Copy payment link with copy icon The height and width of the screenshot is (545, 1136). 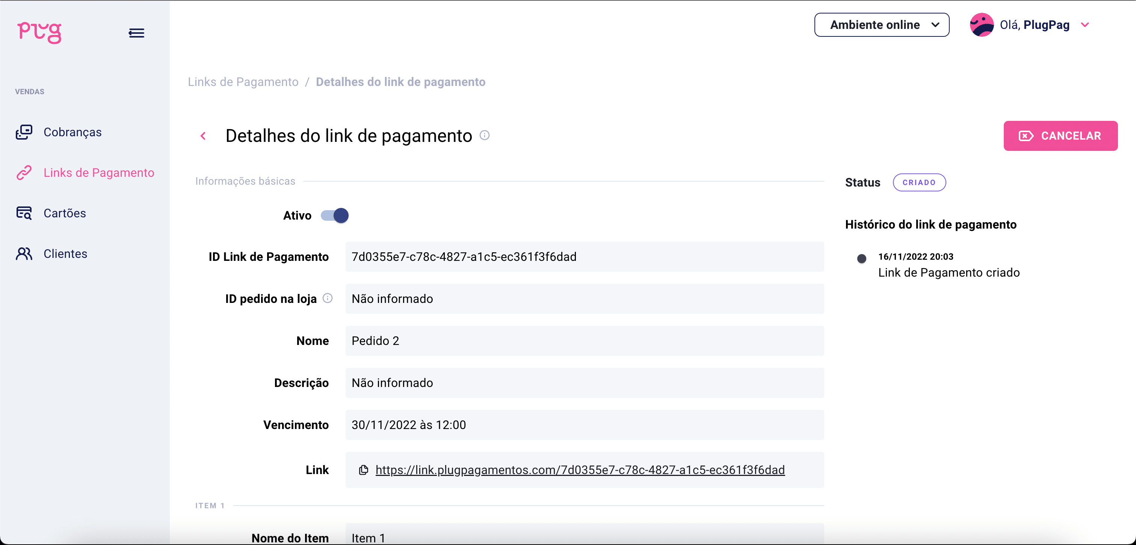click(x=363, y=470)
